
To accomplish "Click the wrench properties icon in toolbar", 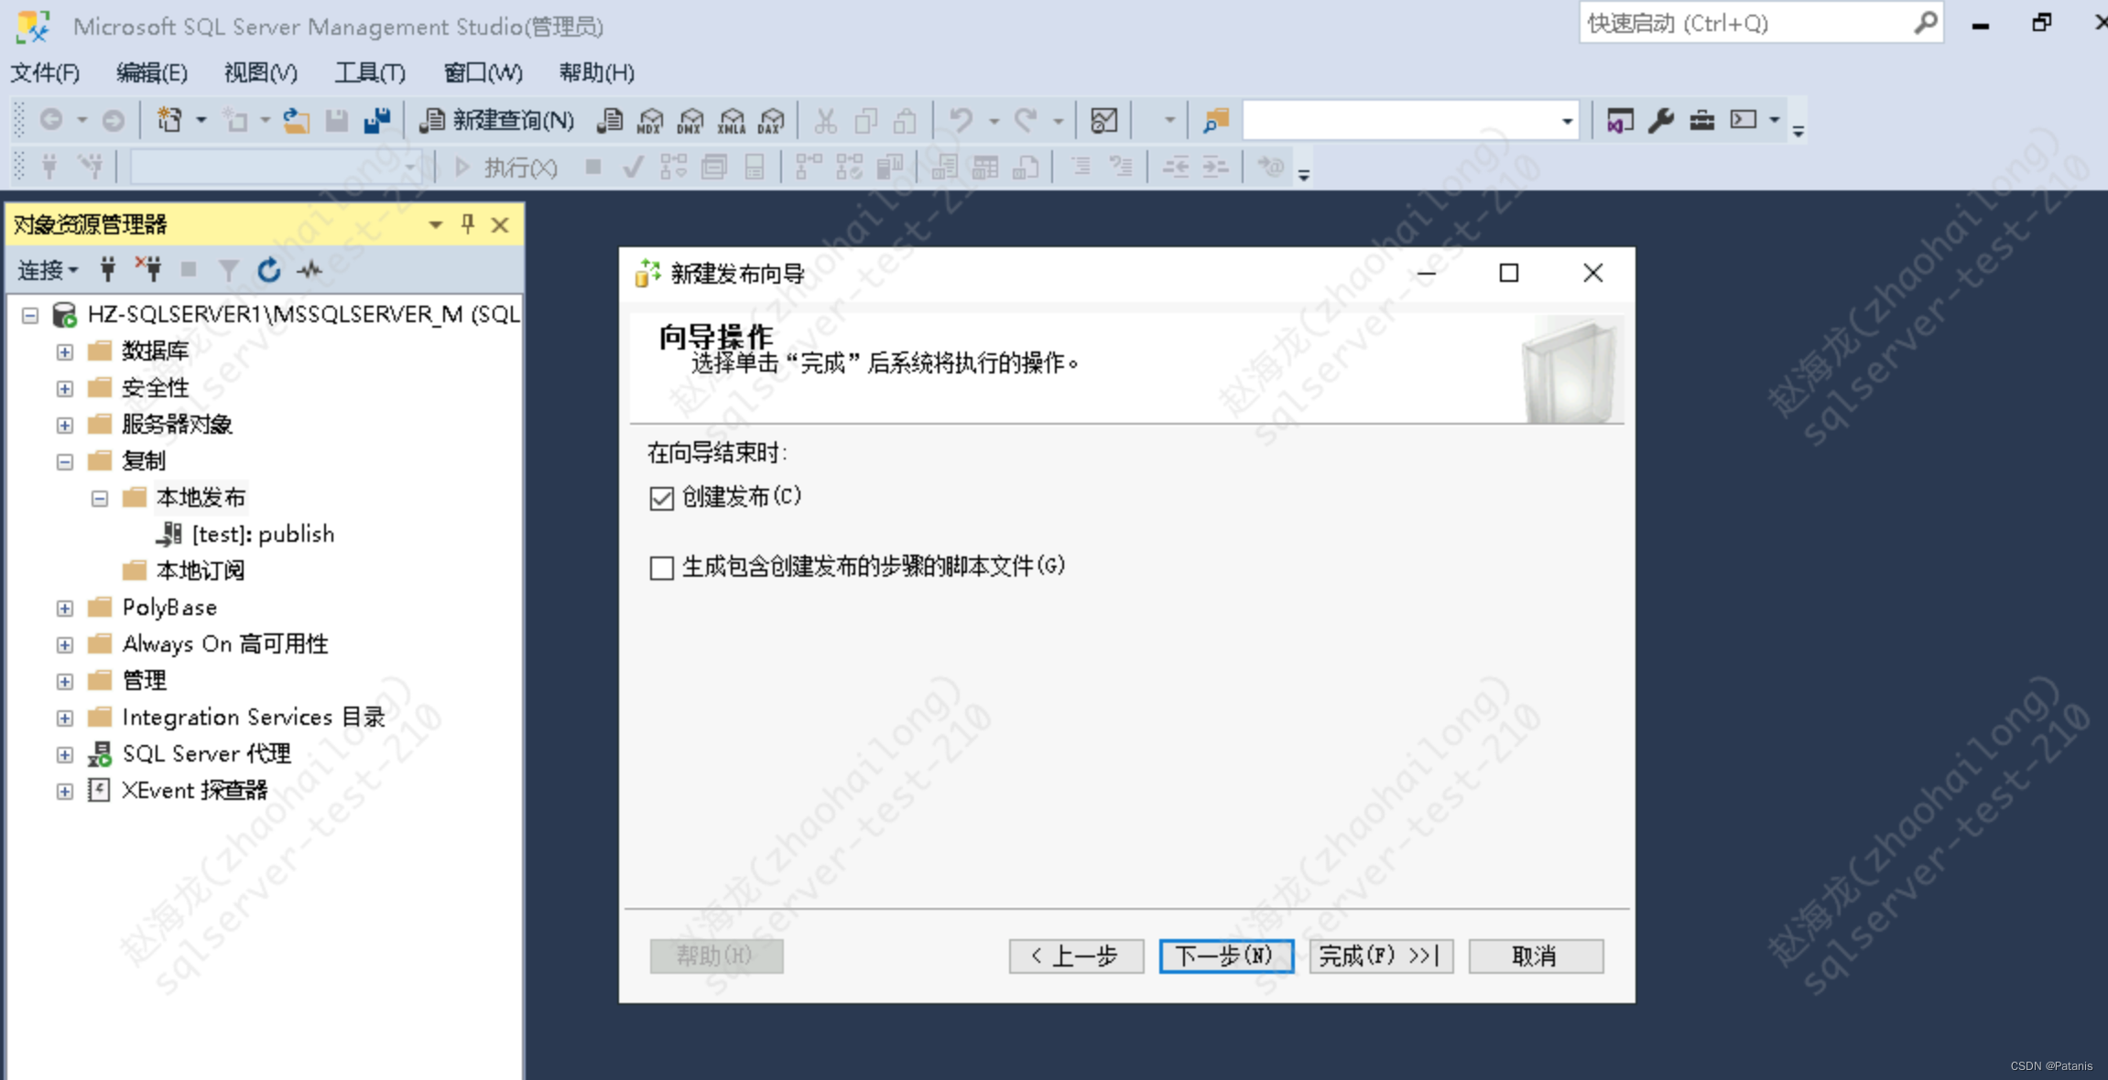I will (x=1660, y=120).
